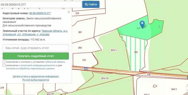Viewport: 188px width, 95px height.
Task: Click Получить подробный отчет button
Action: point(36,56)
